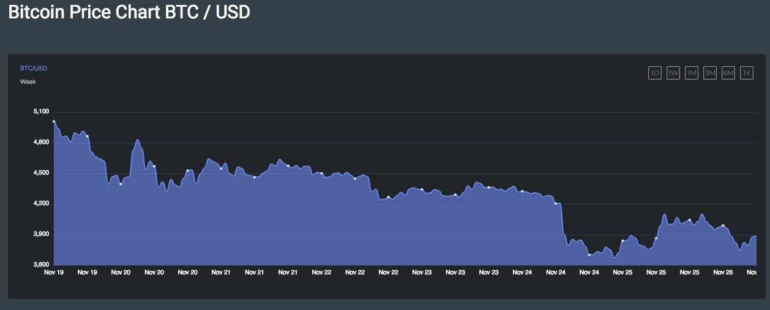This screenshot has height=310, width=770.
Task: View the 6M price range
Action: pyautogui.click(x=728, y=73)
